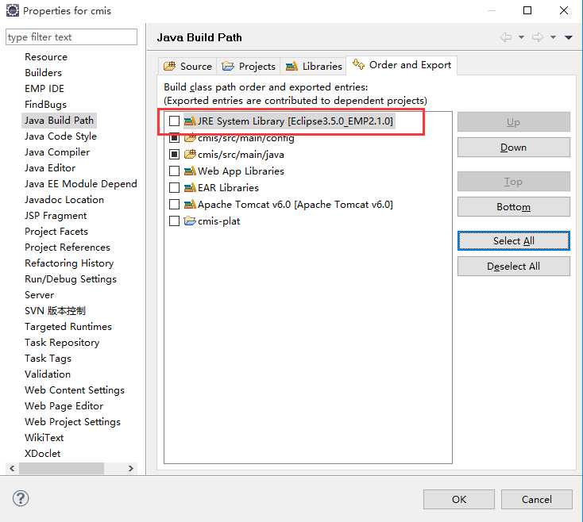Click the Deselect All button

(x=513, y=267)
